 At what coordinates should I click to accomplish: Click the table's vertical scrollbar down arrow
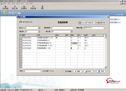106,67
